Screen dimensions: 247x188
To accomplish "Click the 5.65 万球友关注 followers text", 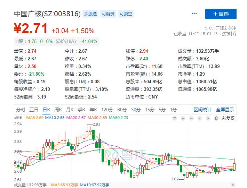I will [x=220, y=28].
